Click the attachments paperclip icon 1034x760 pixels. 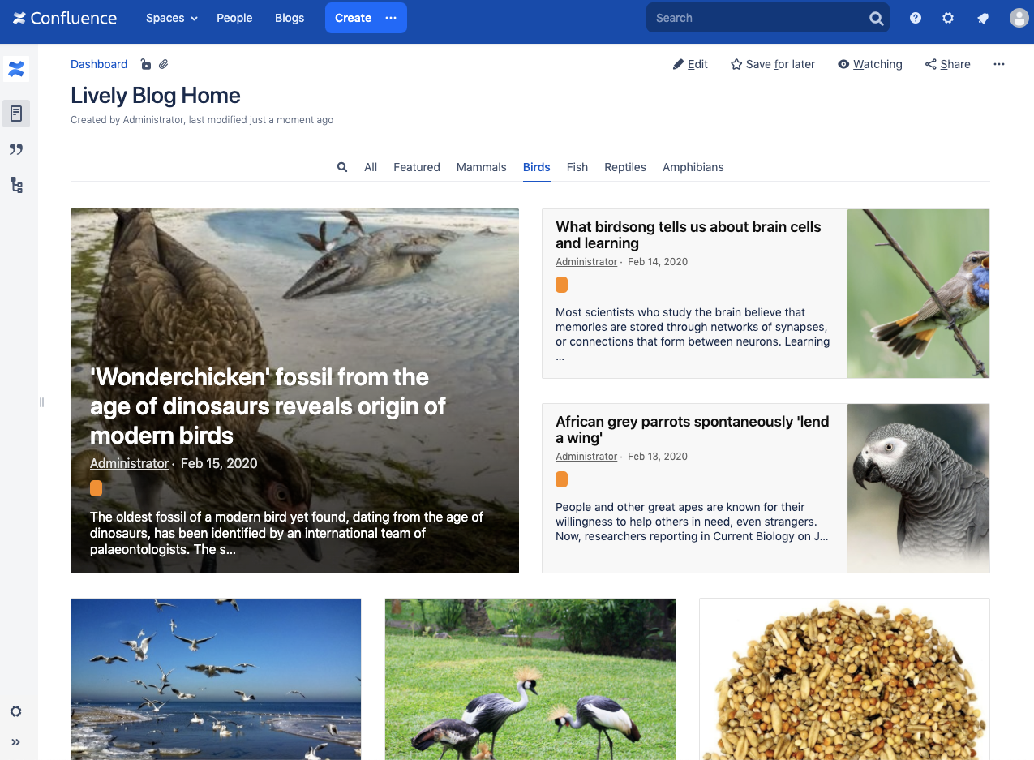[x=163, y=64]
